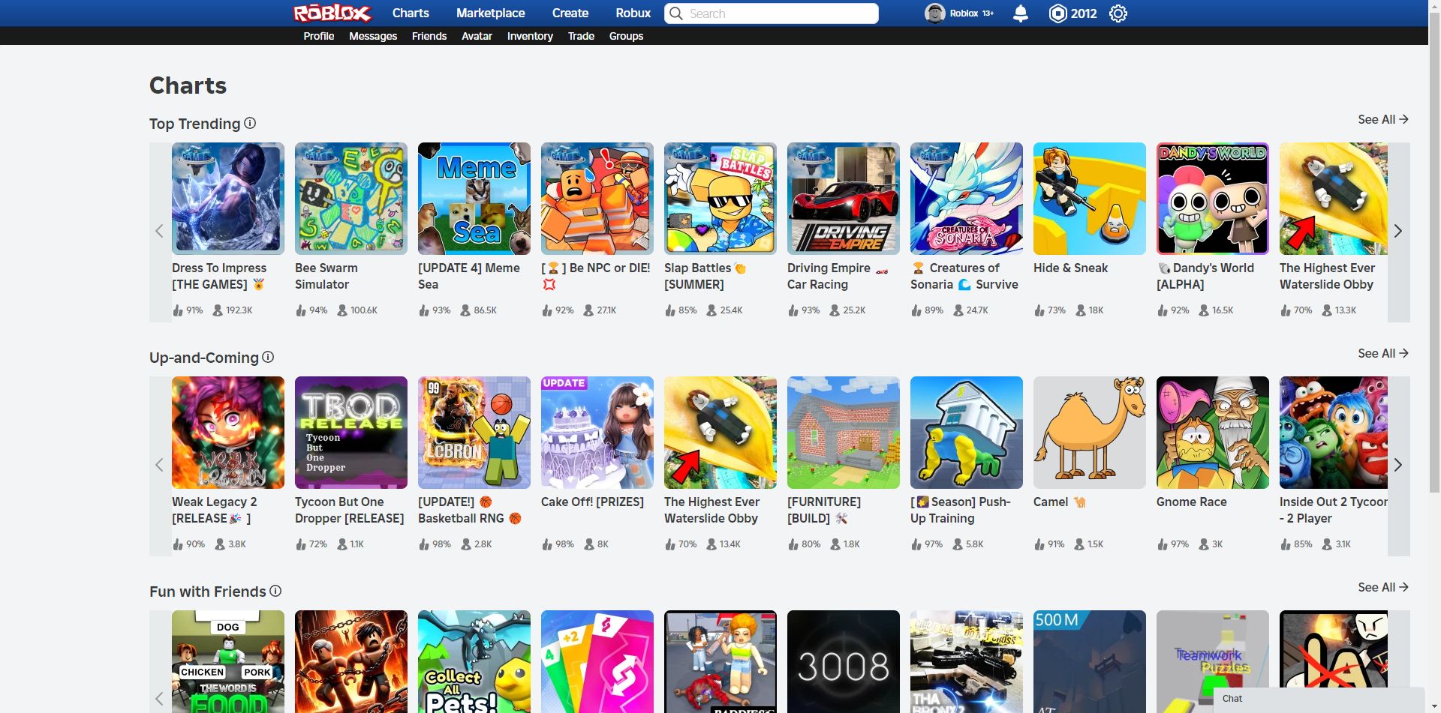Open Cake Off! game thumbnail
The height and width of the screenshot is (713, 1441).
pyautogui.click(x=597, y=433)
